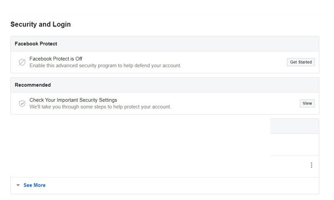
Task: Click the advanced security program description text
Action: pyautogui.click(x=105, y=65)
